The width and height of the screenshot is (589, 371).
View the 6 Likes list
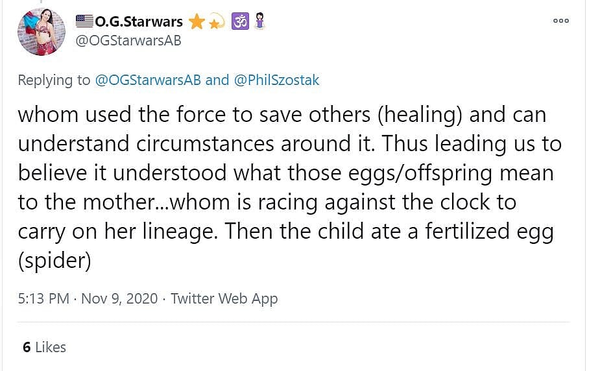tap(45, 347)
